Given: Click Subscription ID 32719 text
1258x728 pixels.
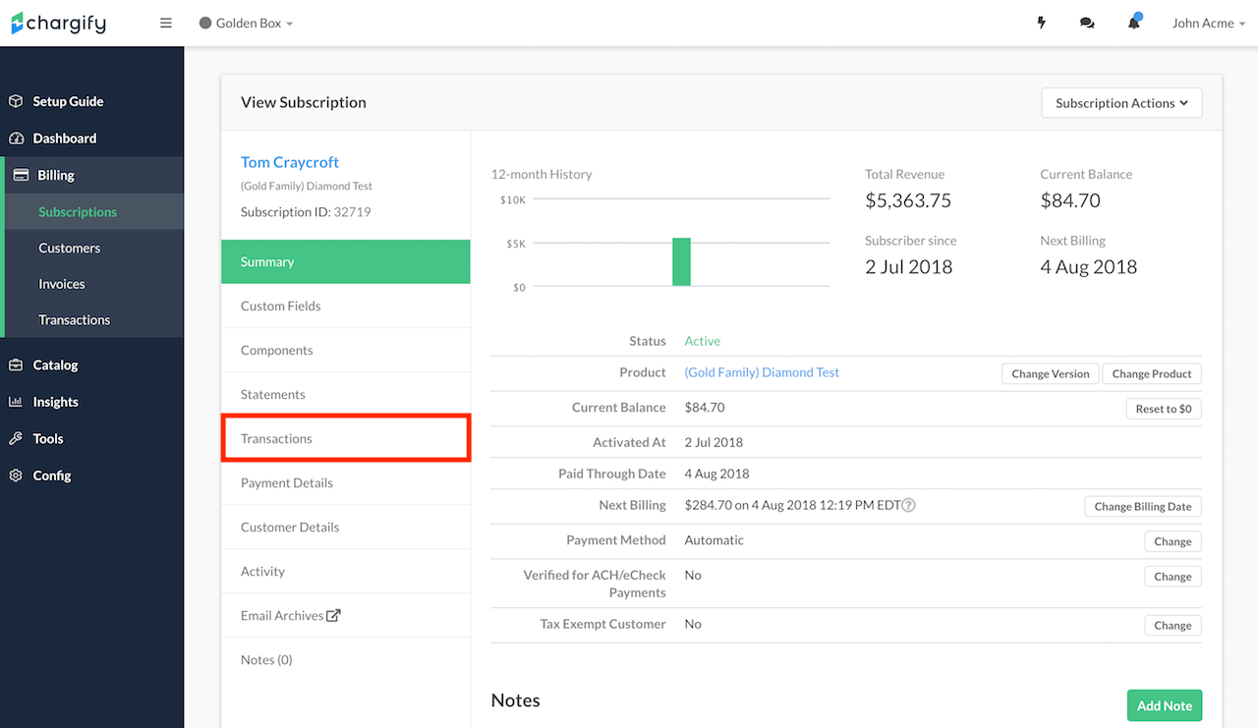Looking at the screenshot, I should click(306, 211).
